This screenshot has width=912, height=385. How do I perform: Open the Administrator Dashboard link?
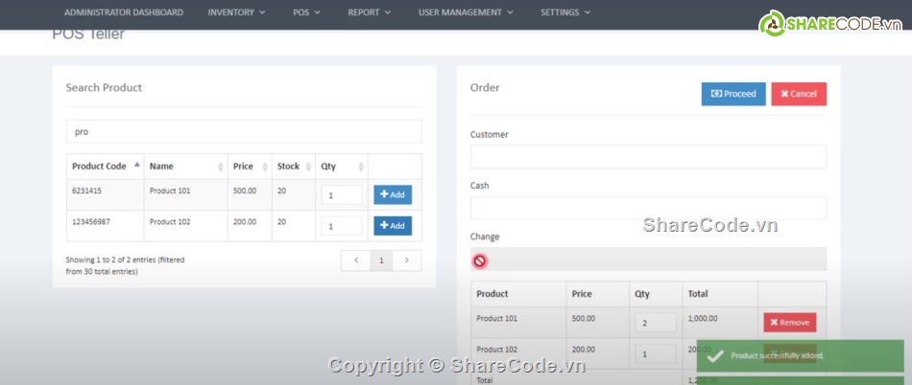123,12
